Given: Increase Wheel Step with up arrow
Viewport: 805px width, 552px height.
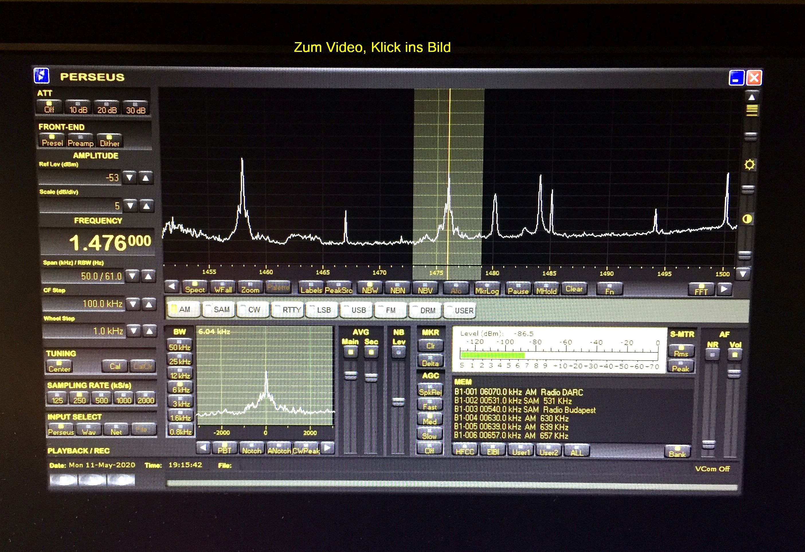Looking at the screenshot, I should [150, 331].
